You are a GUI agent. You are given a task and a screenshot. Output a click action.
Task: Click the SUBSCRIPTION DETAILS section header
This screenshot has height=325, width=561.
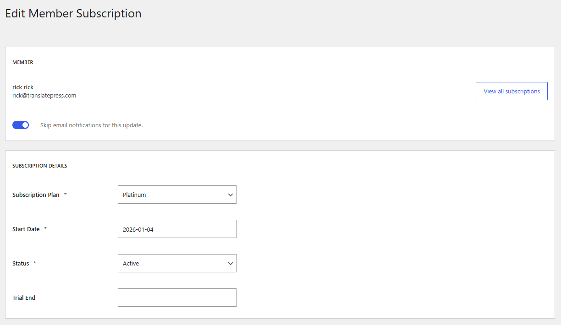point(39,166)
